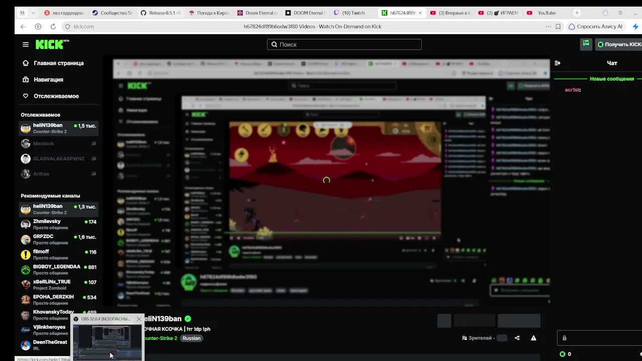Image resolution: width=642 pixels, height=361 pixels.
Task: Open Отслеживаемое in sidebar navigation
Action: click(x=56, y=96)
